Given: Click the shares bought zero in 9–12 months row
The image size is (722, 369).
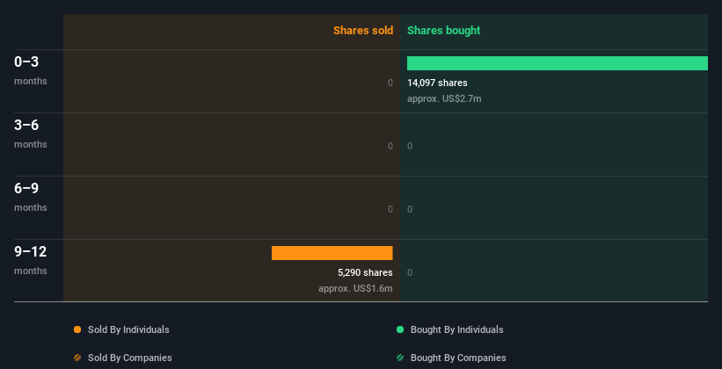Looking at the screenshot, I should coord(410,272).
